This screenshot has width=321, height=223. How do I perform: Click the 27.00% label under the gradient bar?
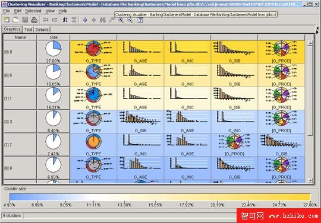click(x=310, y=205)
